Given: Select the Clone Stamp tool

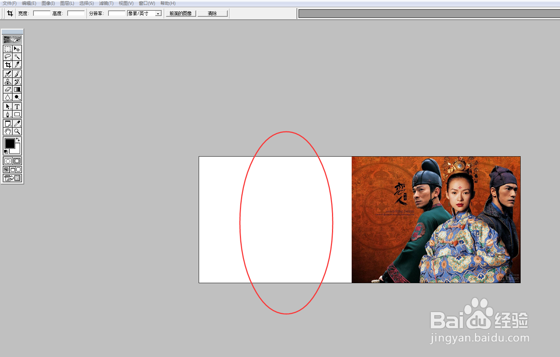Looking at the screenshot, I should point(8,82).
